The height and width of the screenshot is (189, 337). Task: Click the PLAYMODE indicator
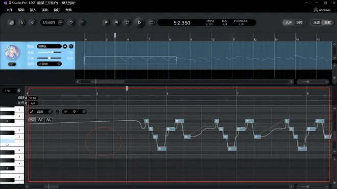[x=240, y=22]
